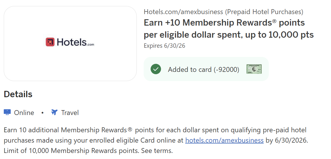Screen dimensions: 331x159
Task: Click the "Expires 6/30/26" text
Action: click(x=164, y=45)
